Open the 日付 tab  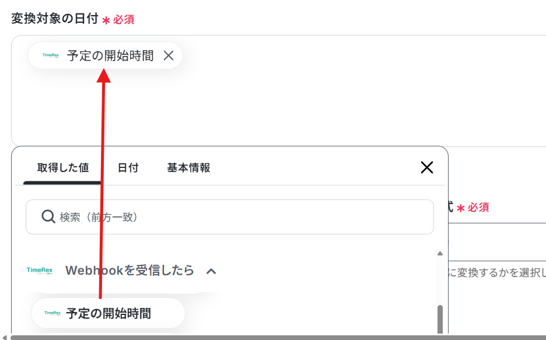(x=128, y=168)
